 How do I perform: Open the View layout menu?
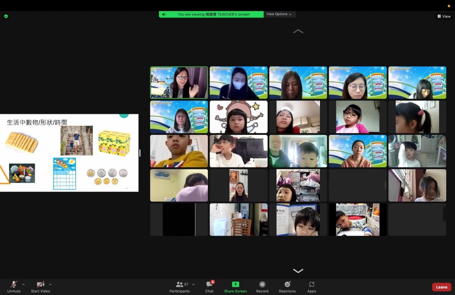coord(444,16)
